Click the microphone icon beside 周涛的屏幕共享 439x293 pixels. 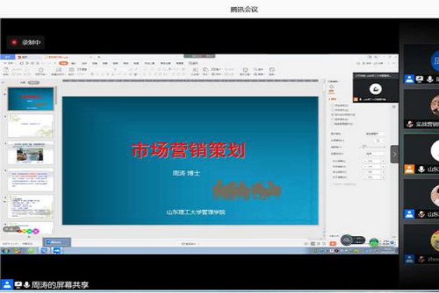pyautogui.click(x=27, y=285)
